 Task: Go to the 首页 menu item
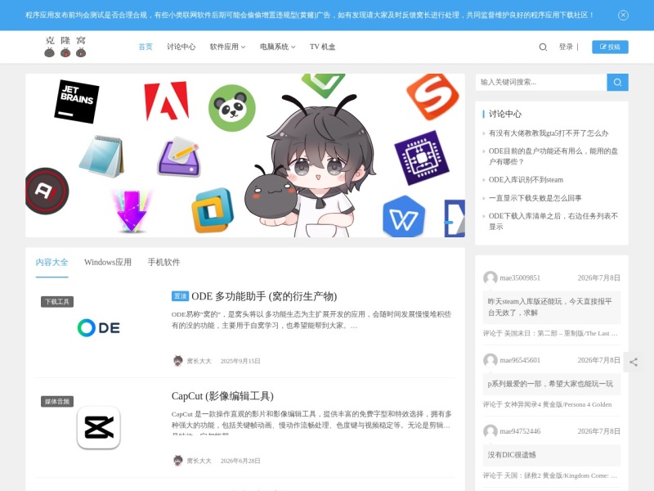[x=146, y=47]
